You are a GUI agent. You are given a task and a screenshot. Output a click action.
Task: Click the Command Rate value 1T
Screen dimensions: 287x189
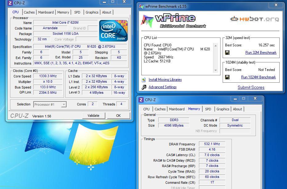tap(212, 182)
